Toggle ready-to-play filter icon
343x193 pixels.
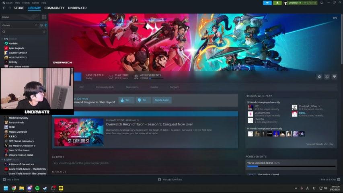tap(46, 25)
